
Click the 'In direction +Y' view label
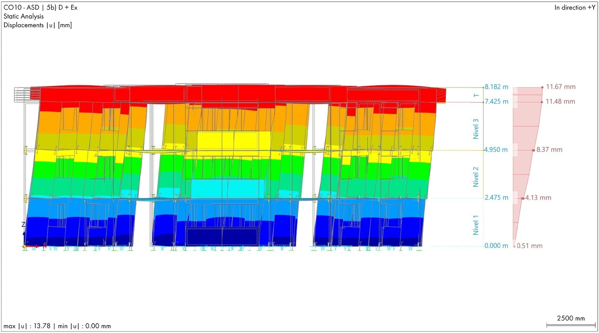pos(575,8)
